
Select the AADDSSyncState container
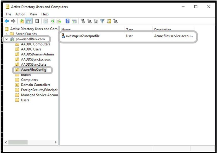click(x=33, y=65)
